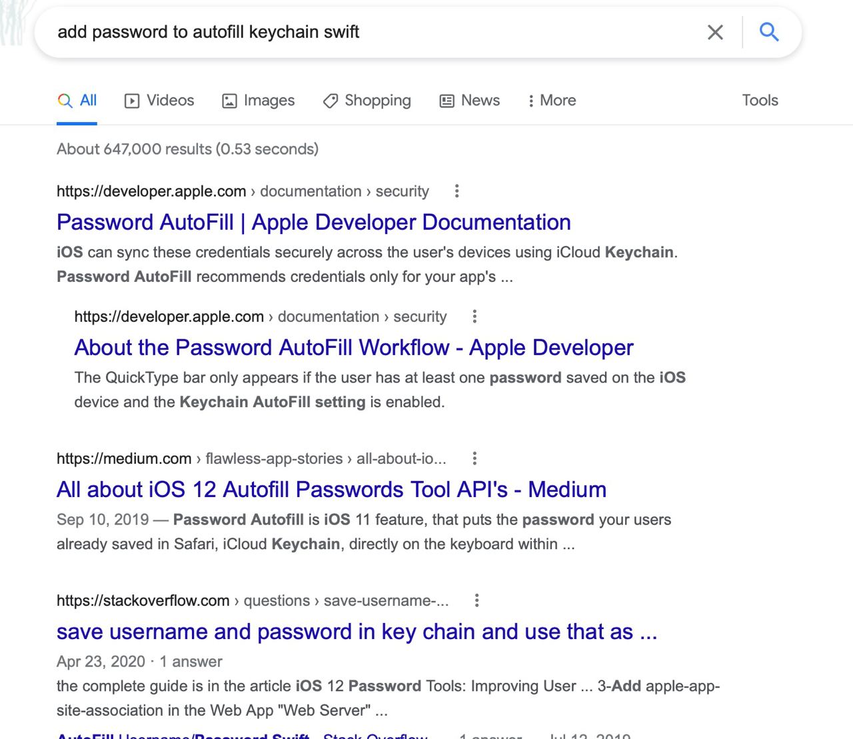This screenshot has height=739, width=853.
Task: Click the medium.com breadcrumb URL
Action: pos(251,458)
